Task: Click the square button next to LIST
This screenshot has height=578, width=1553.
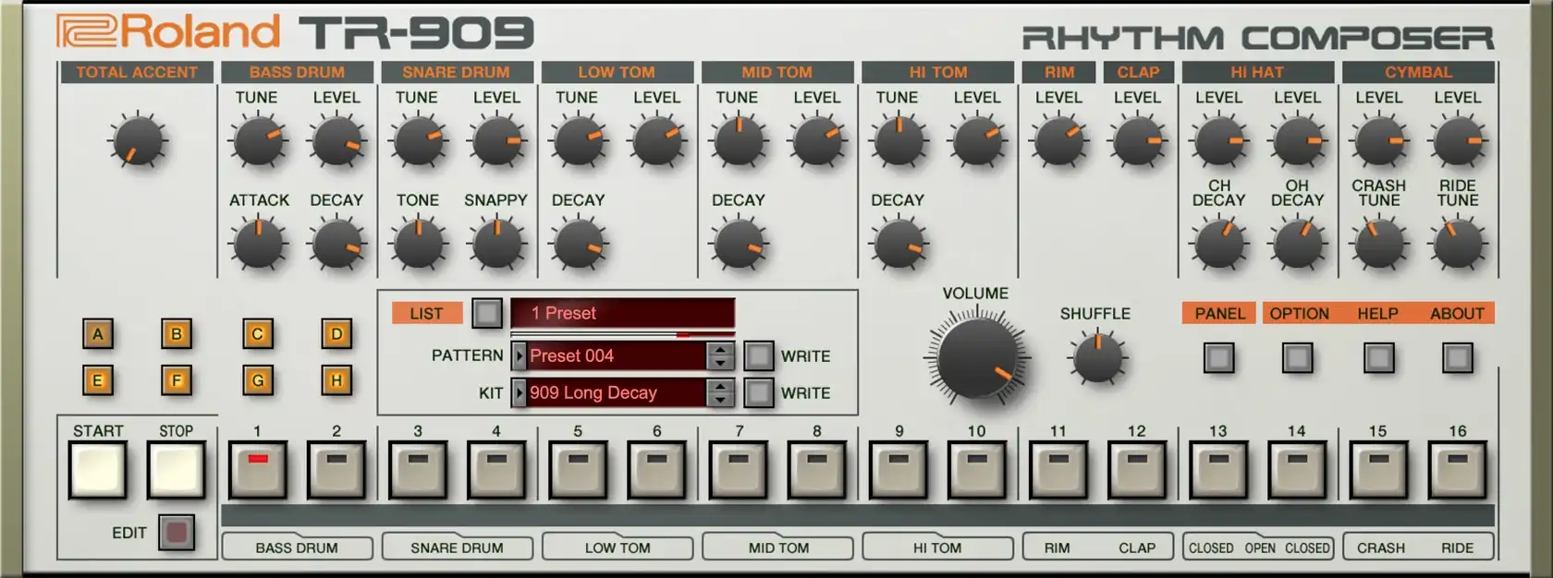Action: pos(487,313)
